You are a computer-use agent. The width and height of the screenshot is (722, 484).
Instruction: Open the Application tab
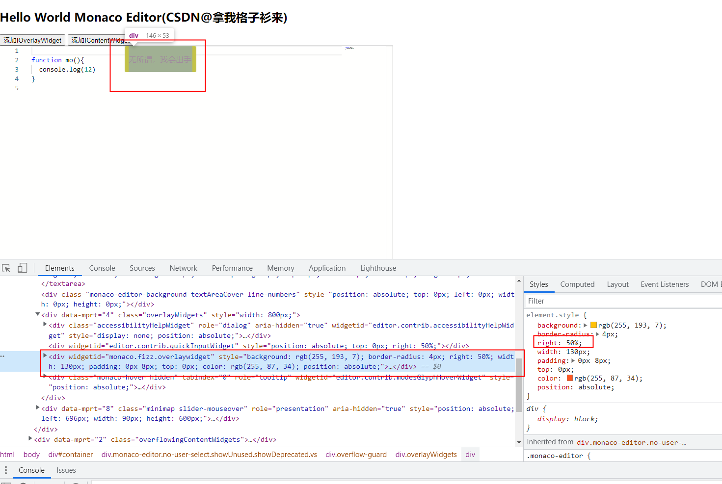[327, 268]
